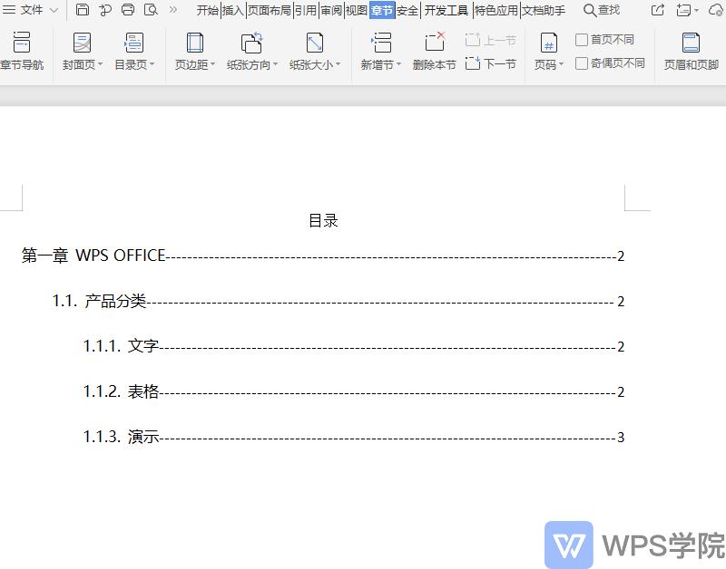Enable the 奇偶页不同 odd/even pages checkbox
This screenshot has width=726, height=569.
pyautogui.click(x=581, y=63)
